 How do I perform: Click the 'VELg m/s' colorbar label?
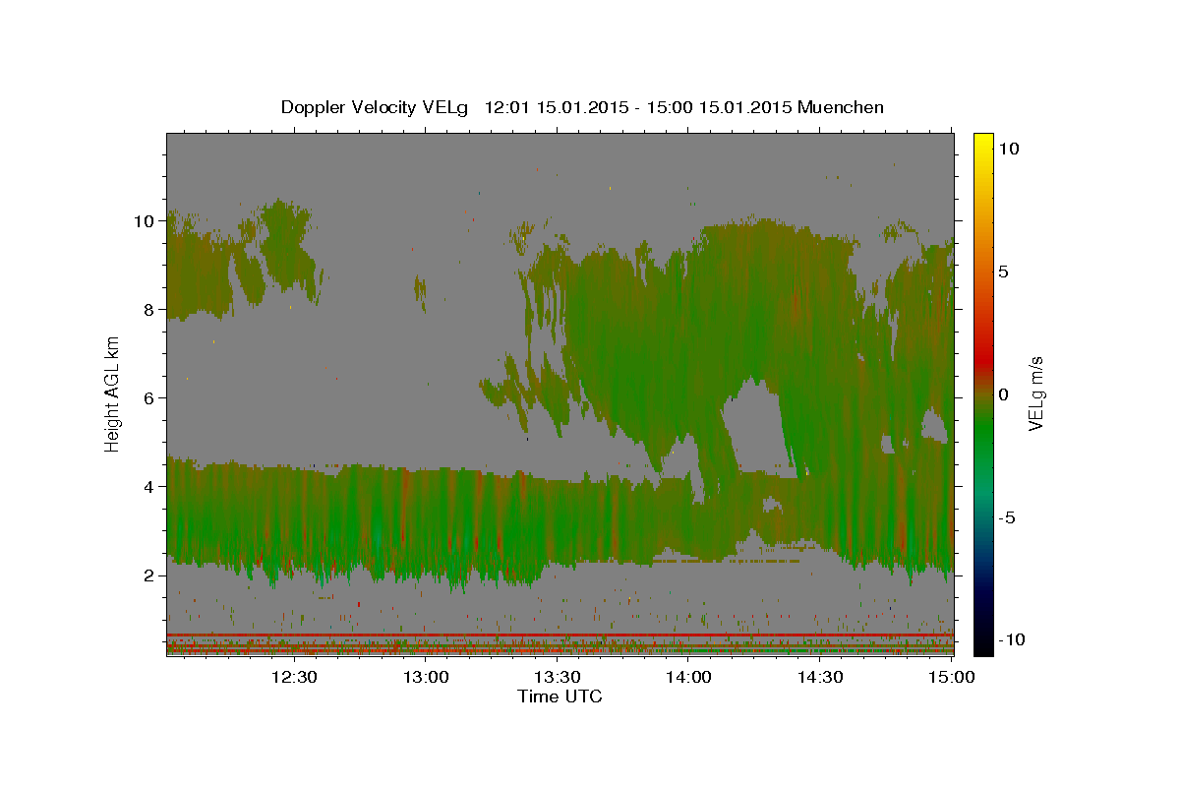tap(1035, 393)
